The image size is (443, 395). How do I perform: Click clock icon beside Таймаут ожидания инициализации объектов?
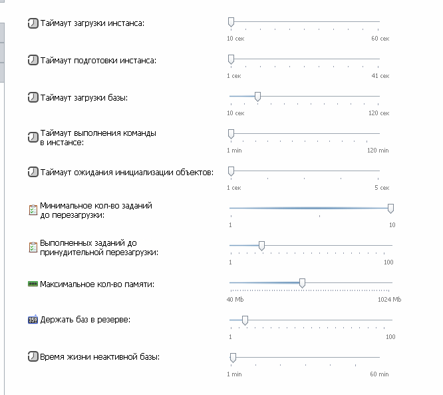[x=33, y=172]
